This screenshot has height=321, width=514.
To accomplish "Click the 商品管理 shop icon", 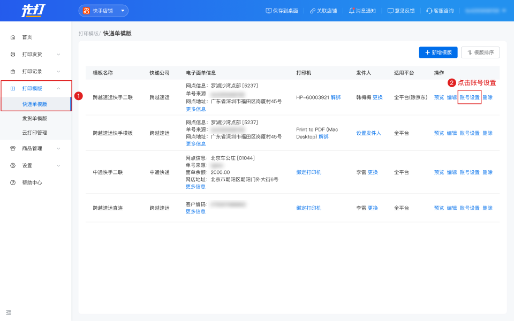I will tap(13, 148).
